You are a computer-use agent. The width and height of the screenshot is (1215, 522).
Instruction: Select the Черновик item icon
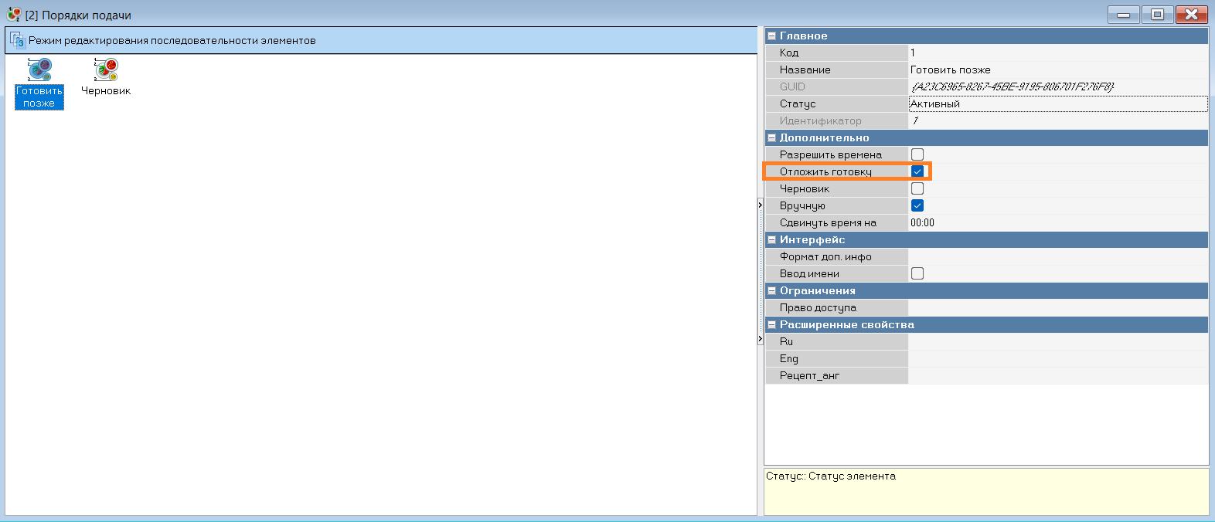[x=106, y=70]
